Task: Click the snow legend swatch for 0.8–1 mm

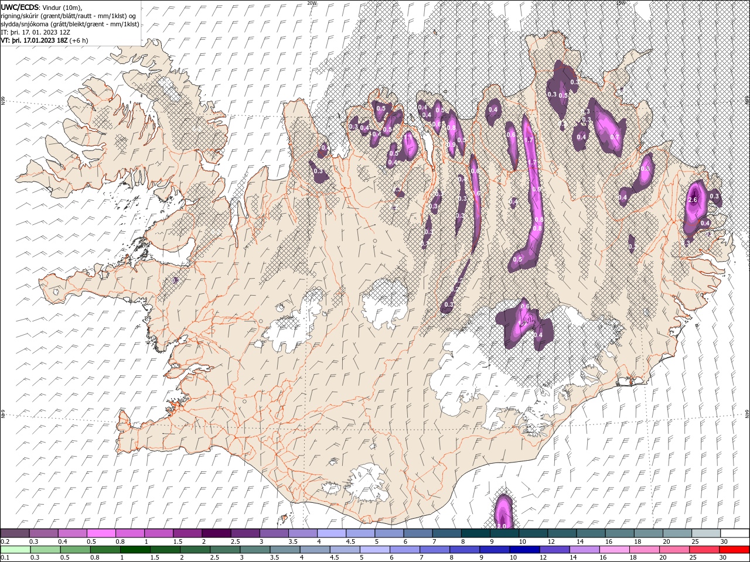Action: pos(130,533)
